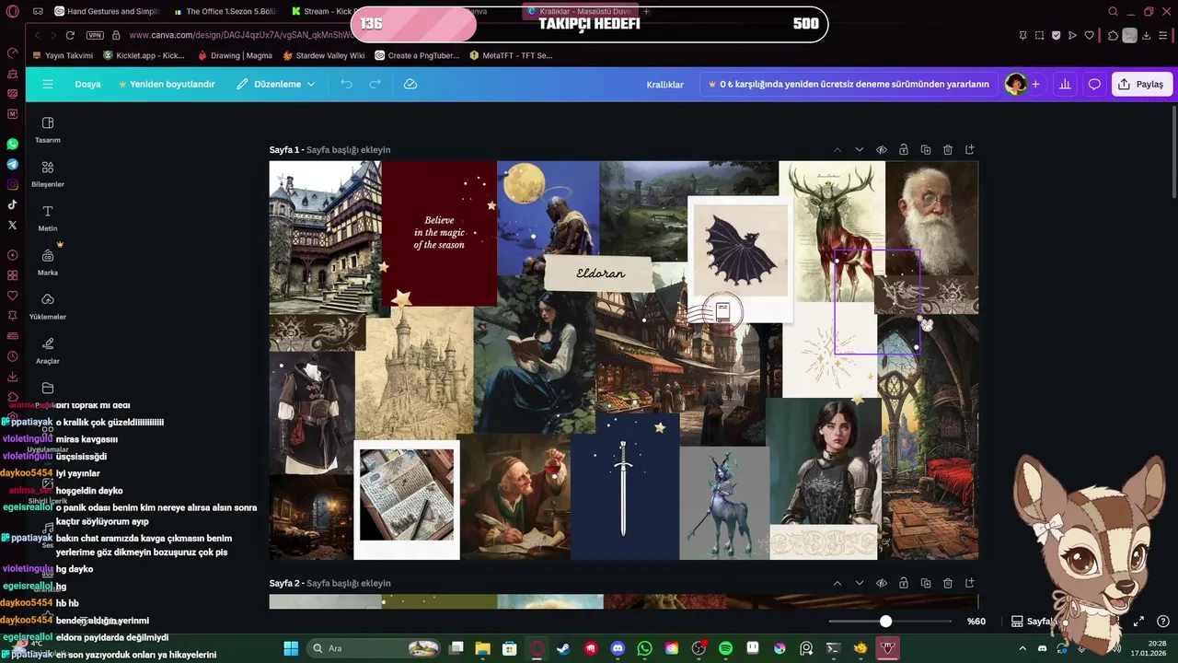Open the Araçlar tools panel
1178x663 pixels.
pyautogui.click(x=48, y=350)
